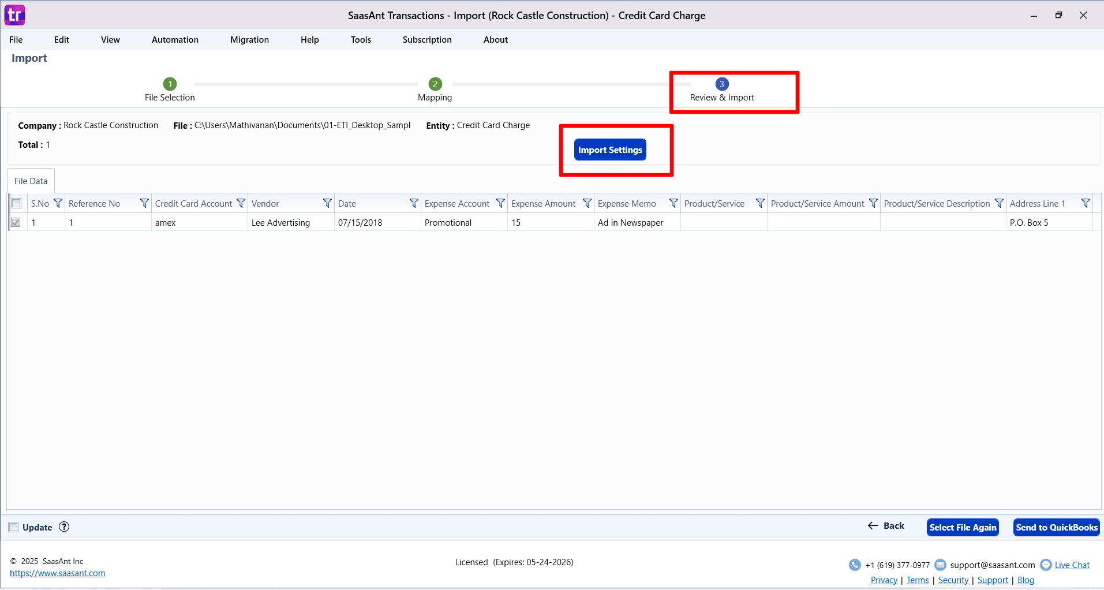Select the expense amount cell '15'
The height and width of the screenshot is (590, 1104).
551,222
